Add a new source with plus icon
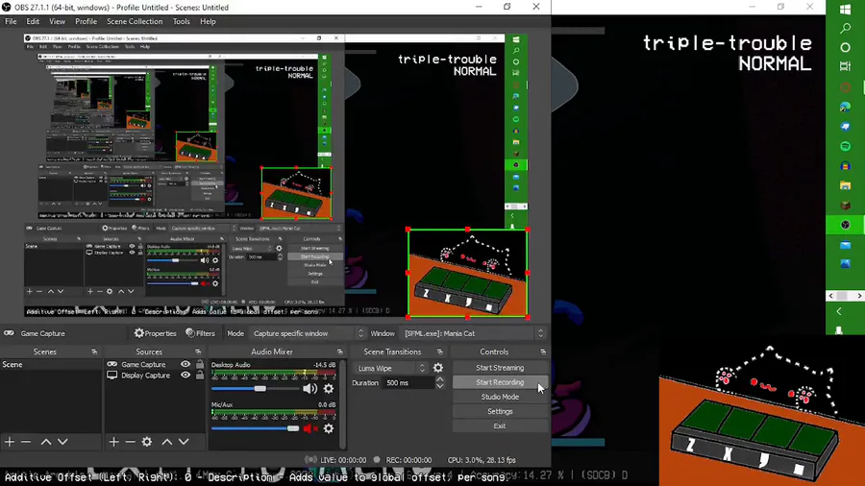Image resolution: width=865 pixels, height=486 pixels. [x=113, y=442]
